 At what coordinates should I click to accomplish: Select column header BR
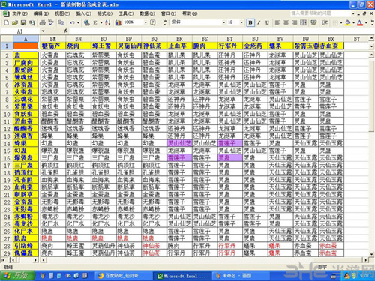179,39
